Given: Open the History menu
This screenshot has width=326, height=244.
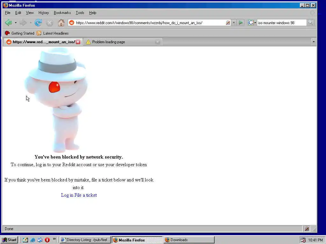Looking at the screenshot, I should coord(44,13).
